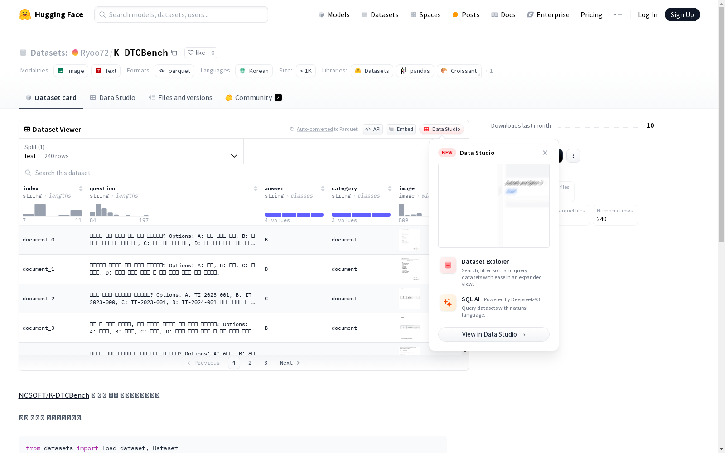
Task: Select the Datasets library tag
Action: tap(372, 71)
